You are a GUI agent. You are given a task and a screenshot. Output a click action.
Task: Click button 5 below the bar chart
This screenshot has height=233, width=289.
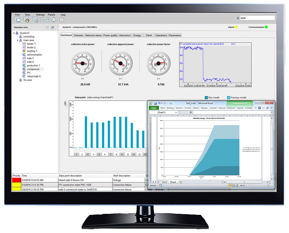point(99,154)
